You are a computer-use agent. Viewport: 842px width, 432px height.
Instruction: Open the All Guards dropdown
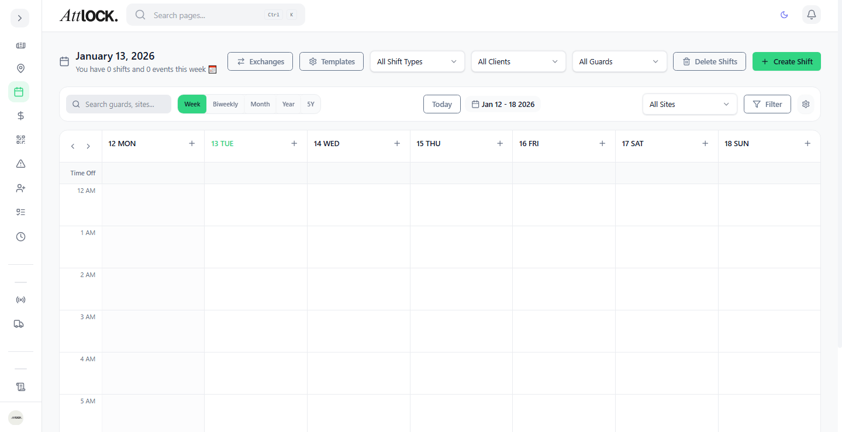619,61
